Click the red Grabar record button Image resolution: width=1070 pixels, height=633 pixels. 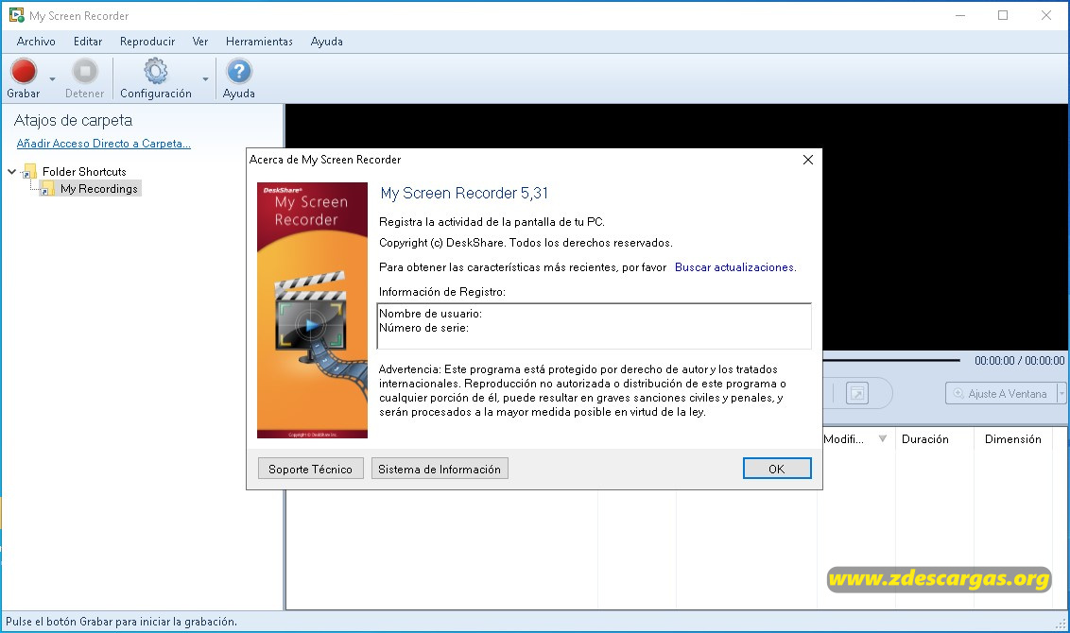24,71
